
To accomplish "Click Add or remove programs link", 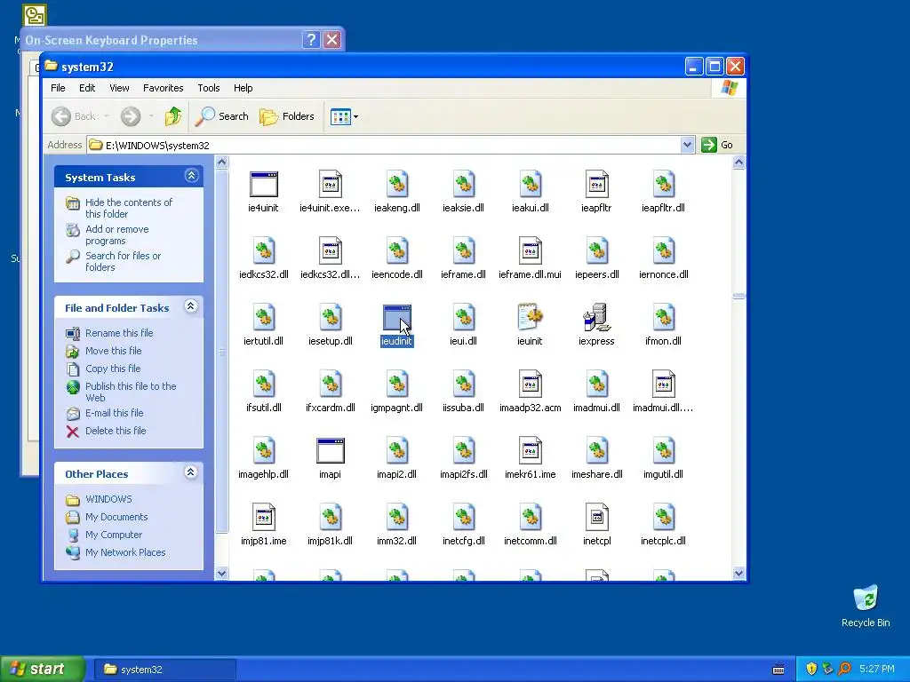I will click(116, 234).
